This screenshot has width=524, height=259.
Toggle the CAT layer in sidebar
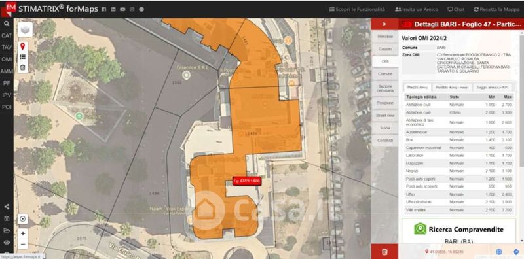point(7,35)
